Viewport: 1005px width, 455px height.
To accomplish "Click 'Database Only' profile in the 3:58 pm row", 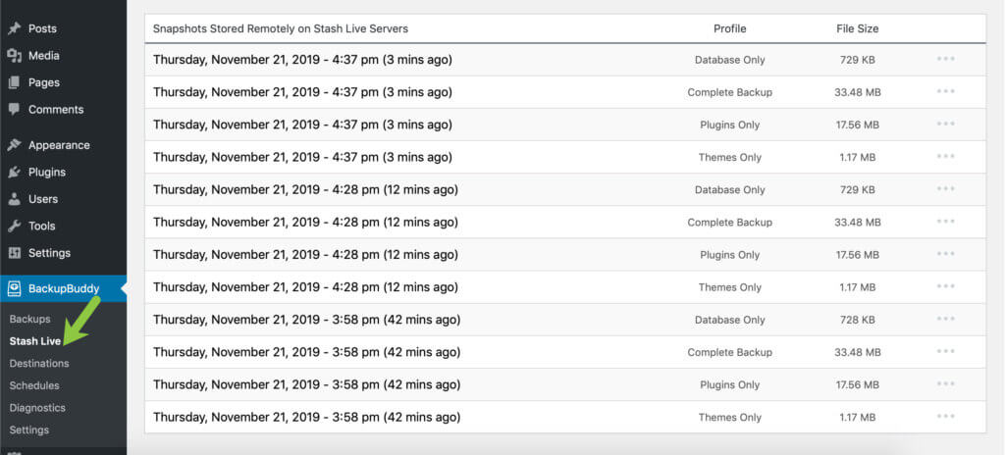I will 730,320.
